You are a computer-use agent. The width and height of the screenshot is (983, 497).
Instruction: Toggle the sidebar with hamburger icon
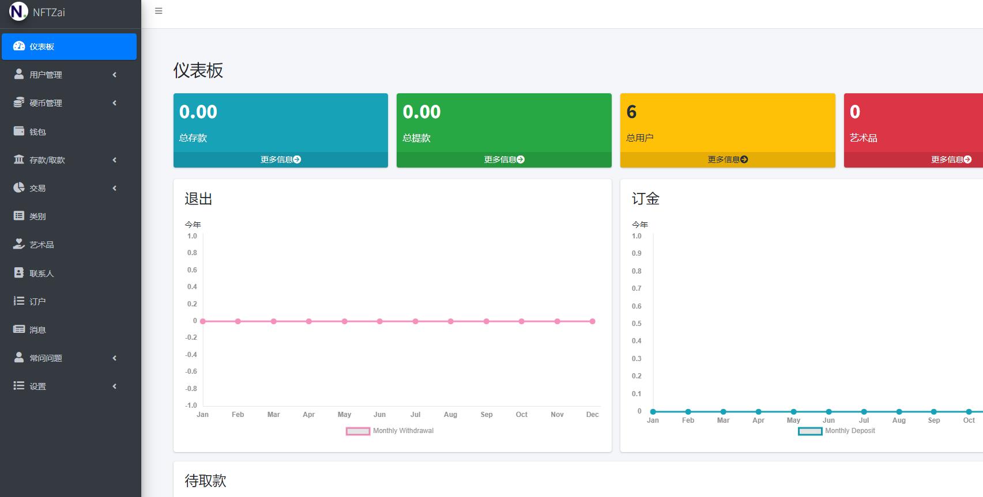(x=159, y=11)
